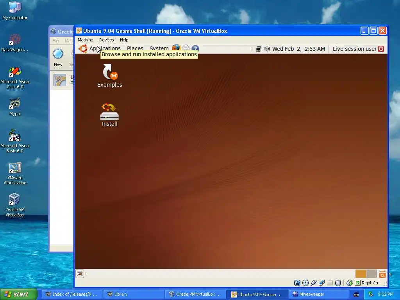Select the Mypal browser desktop icon
Viewport: 400px width, 300px height.
15,107
